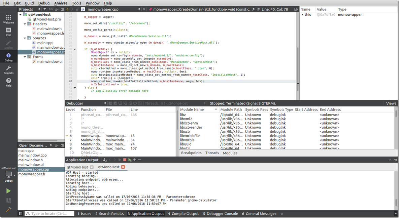Click the green Run button
Viewport: 399px width, 218px height.
[8, 191]
